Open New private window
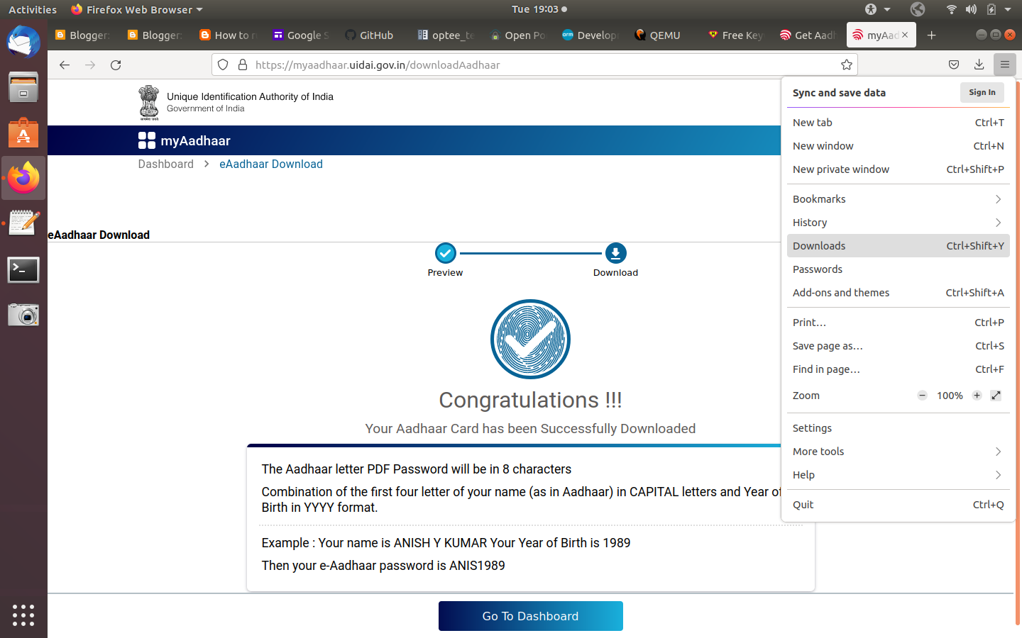The height and width of the screenshot is (638, 1022). (x=898, y=169)
